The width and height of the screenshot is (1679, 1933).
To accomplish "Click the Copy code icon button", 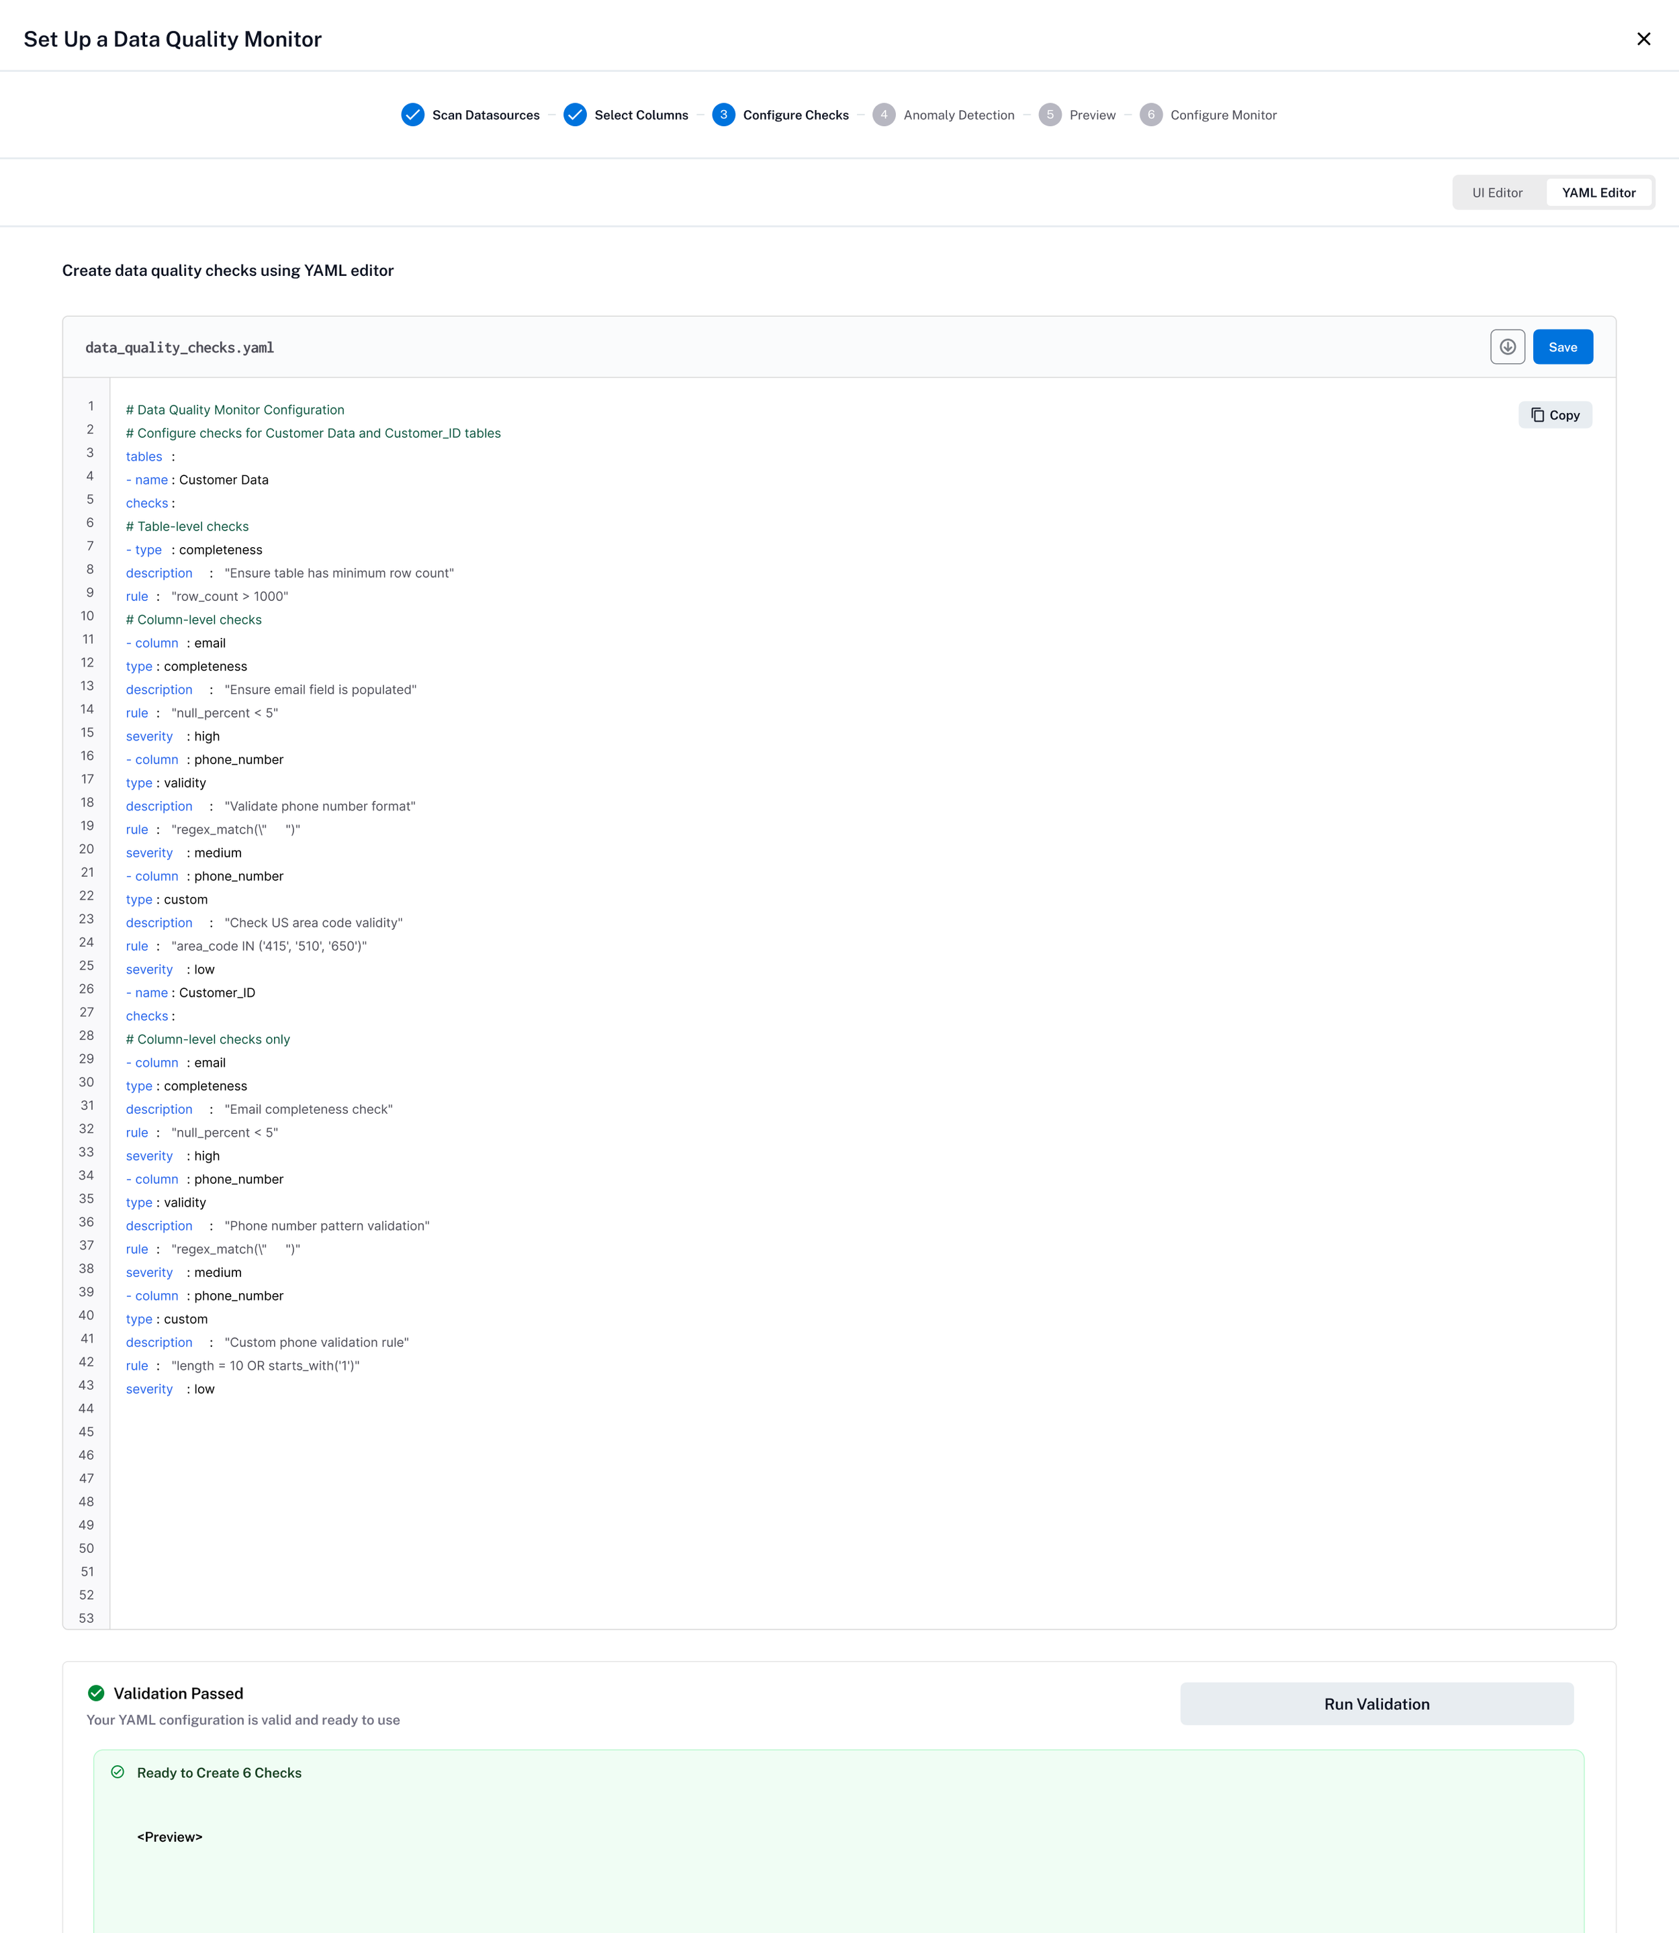I will (1554, 415).
